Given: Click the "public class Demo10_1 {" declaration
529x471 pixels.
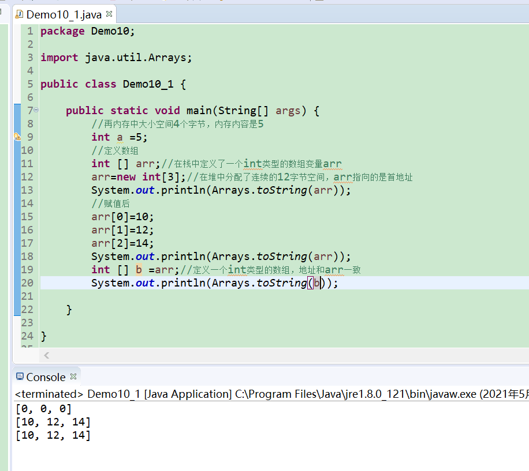Looking at the screenshot, I should (113, 84).
